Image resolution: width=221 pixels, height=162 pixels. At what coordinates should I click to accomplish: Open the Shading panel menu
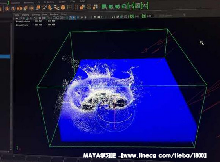coord(25,15)
